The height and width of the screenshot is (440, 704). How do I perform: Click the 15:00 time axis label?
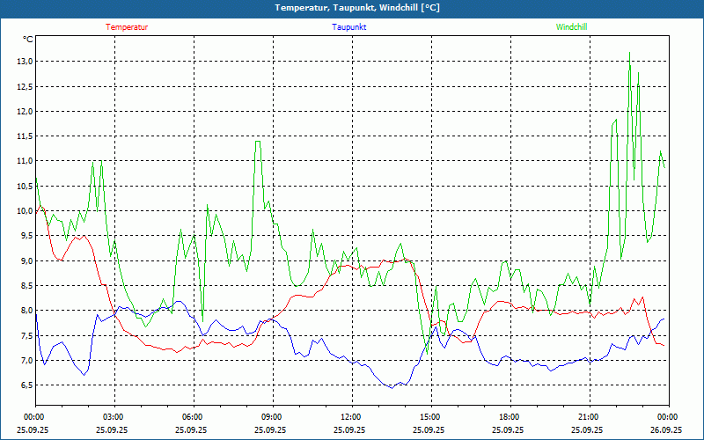[430, 417]
